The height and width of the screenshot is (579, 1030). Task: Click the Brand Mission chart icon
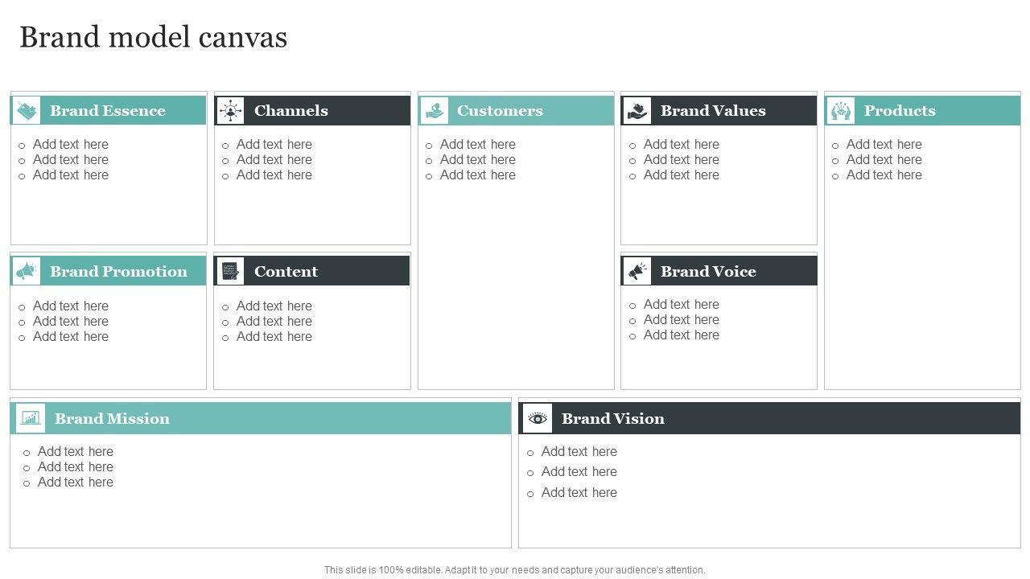coord(31,418)
